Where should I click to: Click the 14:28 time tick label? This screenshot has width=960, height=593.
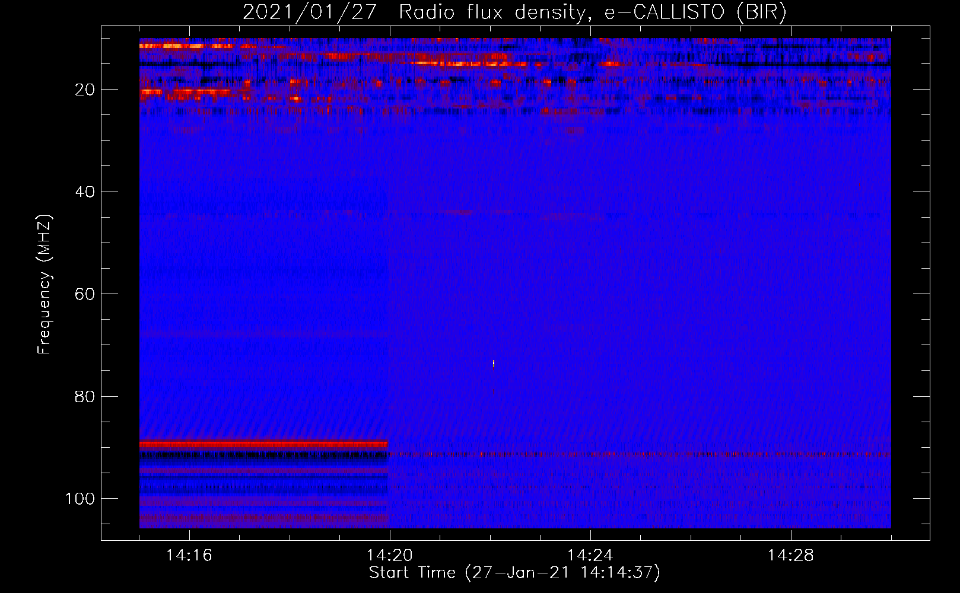[x=791, y=556]
